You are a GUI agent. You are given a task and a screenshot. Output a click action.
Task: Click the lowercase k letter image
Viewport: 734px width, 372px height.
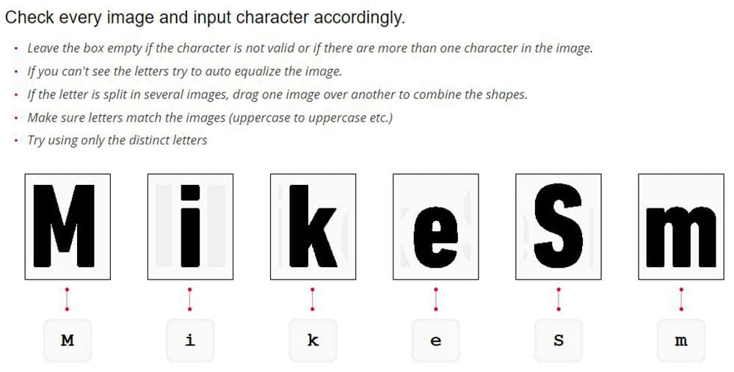point(313,226)
